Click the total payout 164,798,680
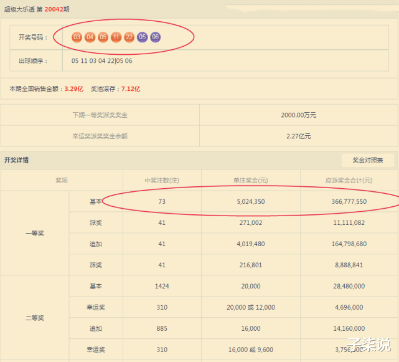The image size is (399, 362). pos(349,244)
